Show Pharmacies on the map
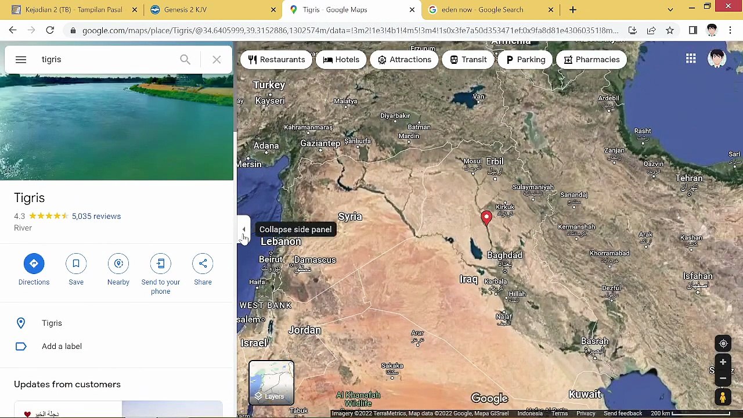This screenshot has width=743, height=418. 591,59
